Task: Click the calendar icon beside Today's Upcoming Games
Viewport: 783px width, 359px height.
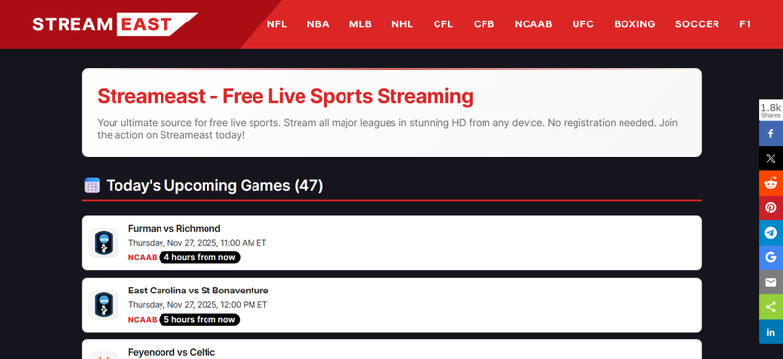Action: pyautogui.click(x=92, y=185)
